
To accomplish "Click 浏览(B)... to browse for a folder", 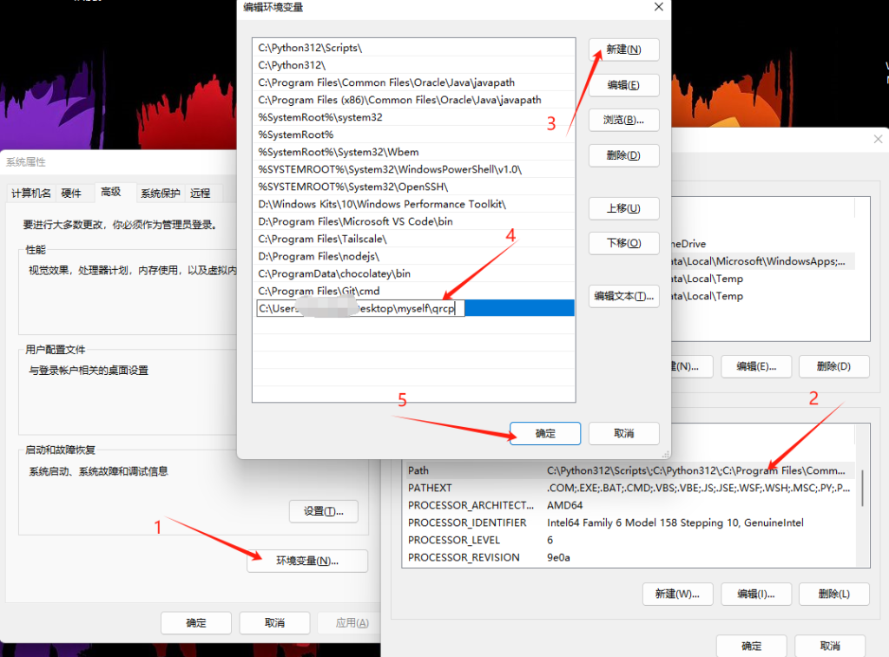I will click(x=623, y=120).
